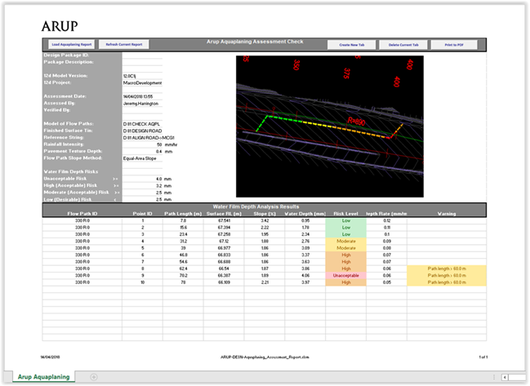Select slope value 3.42
The height and width of the screenshot is (386, 530).
click(x=265, y=220)
